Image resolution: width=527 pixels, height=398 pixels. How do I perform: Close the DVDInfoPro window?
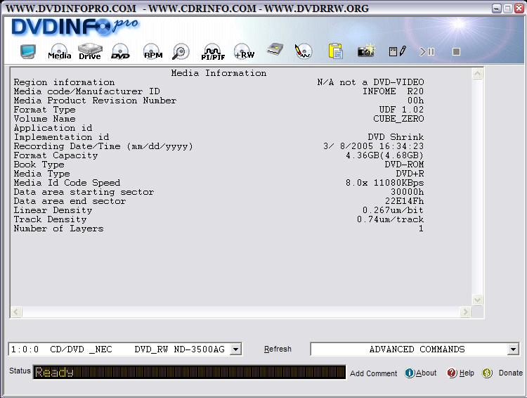(519, 8)
